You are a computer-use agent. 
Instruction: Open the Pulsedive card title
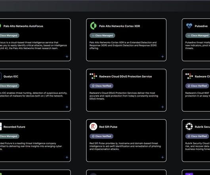(x=201, y=26)
